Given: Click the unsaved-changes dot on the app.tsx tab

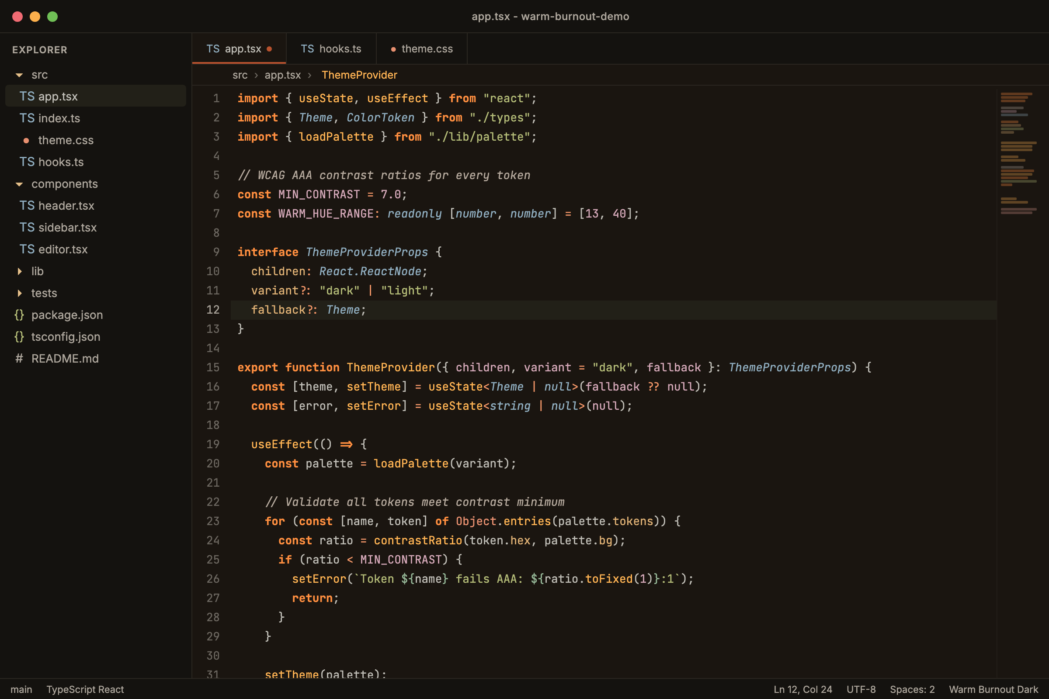Looking at the screenshot, I should (x=270, y=49).
